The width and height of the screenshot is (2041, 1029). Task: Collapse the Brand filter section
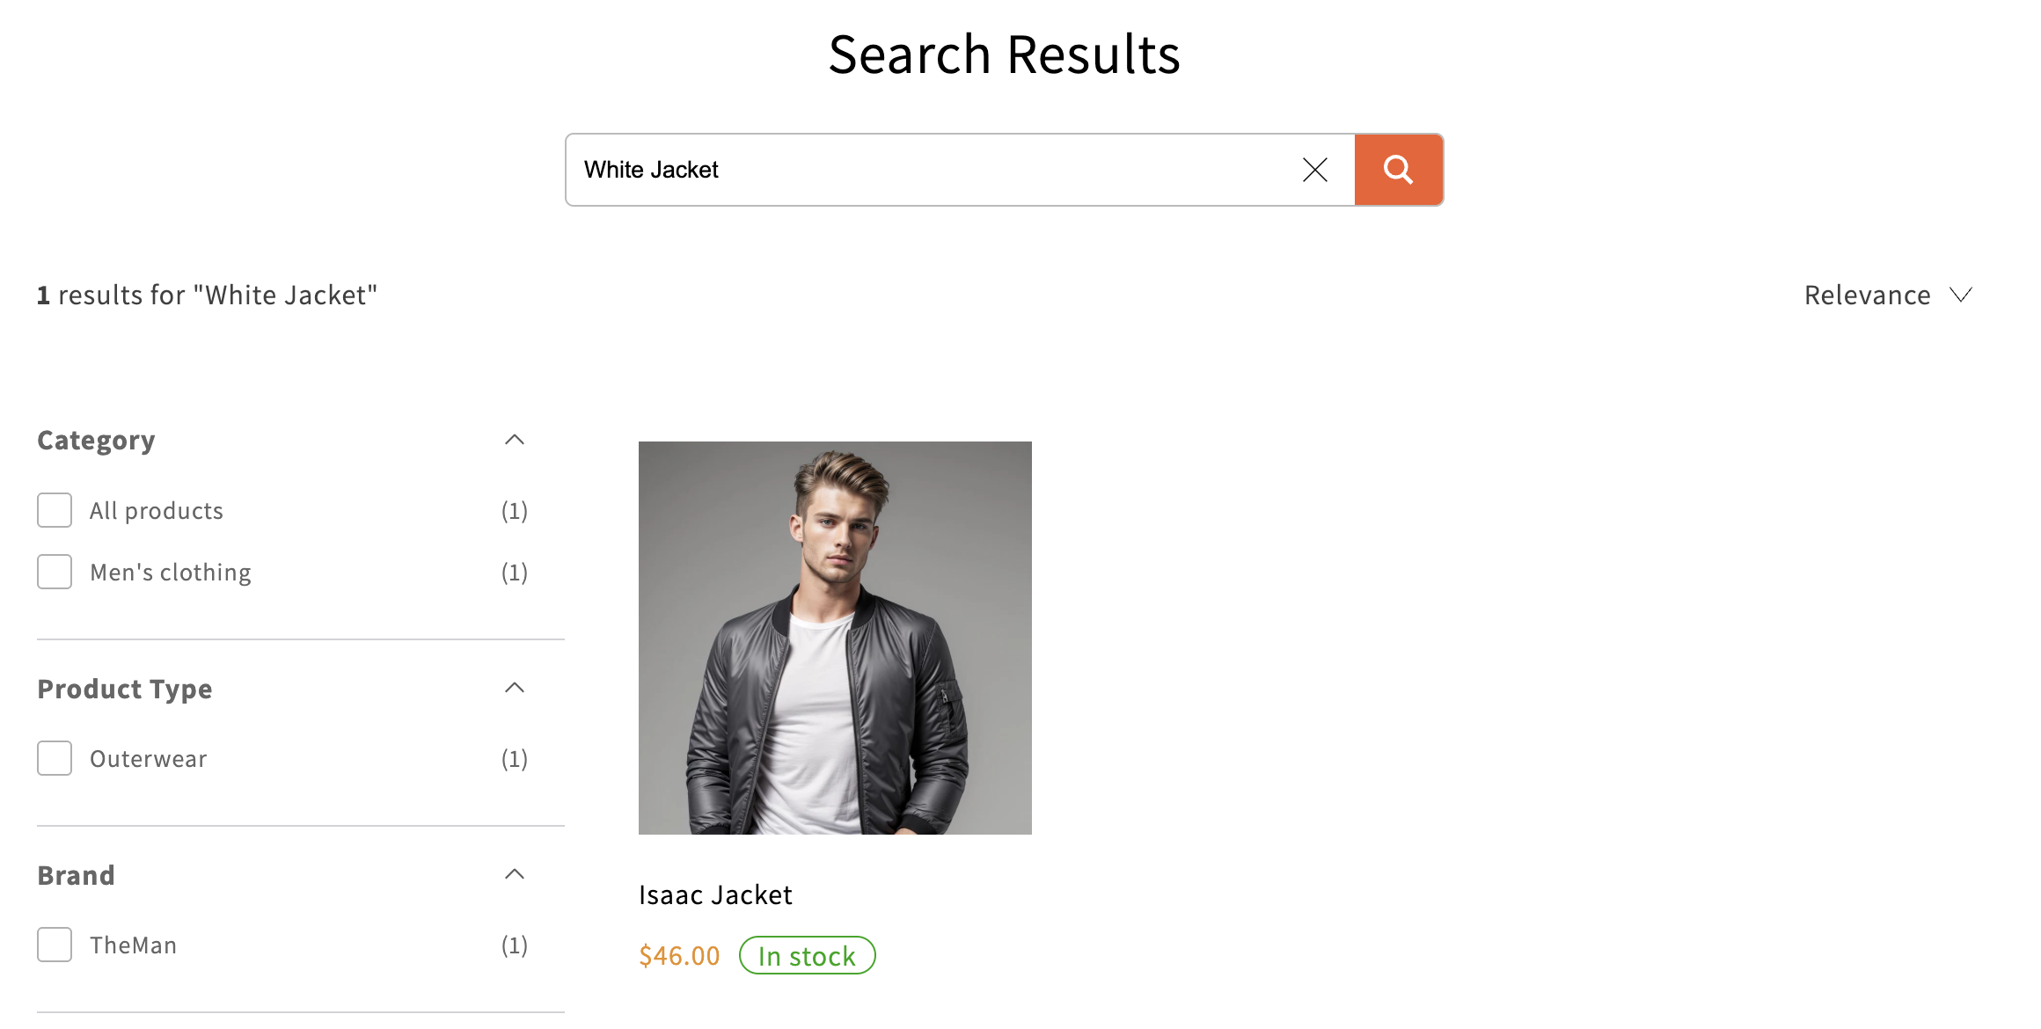(515, 874)
